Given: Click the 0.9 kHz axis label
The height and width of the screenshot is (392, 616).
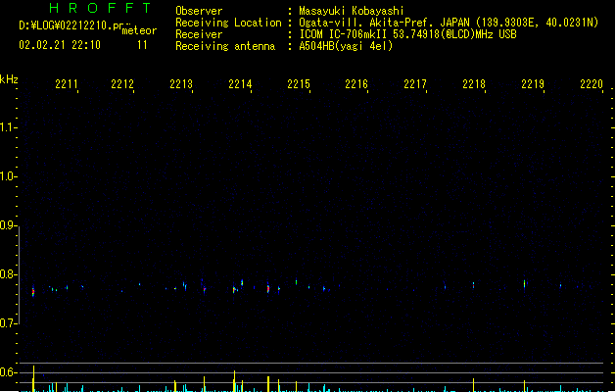Looking at the screenshot, I should coord(8,225).
